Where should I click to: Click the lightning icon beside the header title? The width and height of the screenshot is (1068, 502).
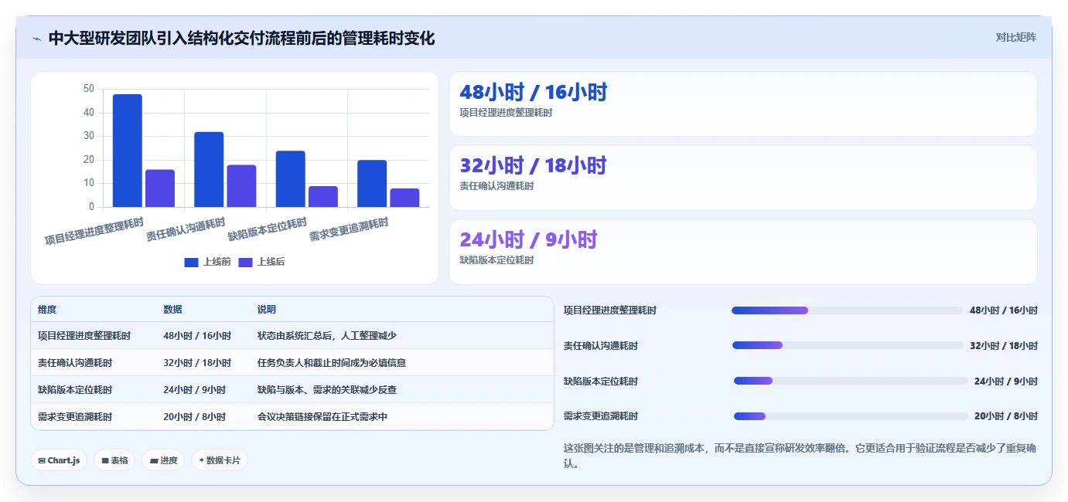coord(37,39)
